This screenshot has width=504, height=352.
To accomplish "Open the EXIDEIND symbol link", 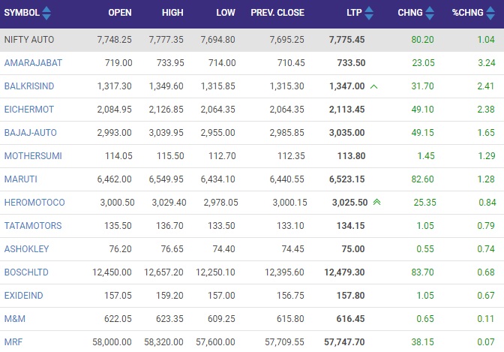I will point(24,296).
